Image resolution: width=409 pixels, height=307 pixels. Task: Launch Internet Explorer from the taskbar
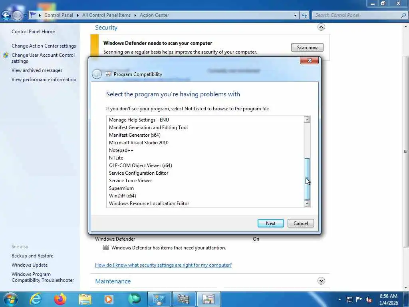36,299
